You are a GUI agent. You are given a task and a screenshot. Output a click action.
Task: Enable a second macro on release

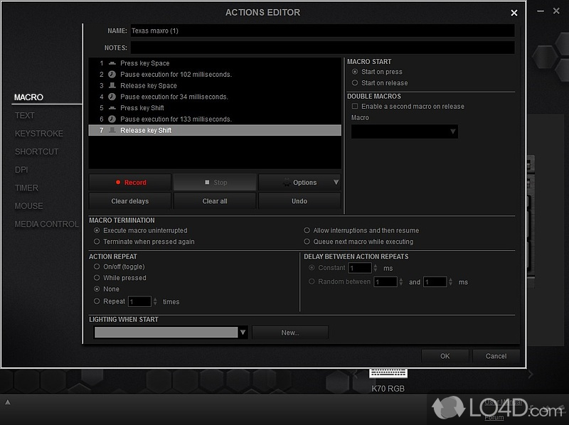(x=355, y=107)
